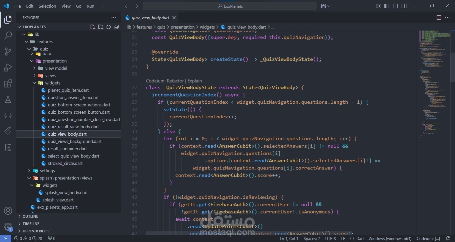Viewport: 455px width, 242px height.
Task: Toggle the secondary side bar layout button
Action: [404, 6]
